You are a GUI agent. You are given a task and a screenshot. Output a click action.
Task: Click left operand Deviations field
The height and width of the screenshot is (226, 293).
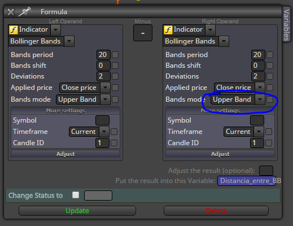click(103, 76)
